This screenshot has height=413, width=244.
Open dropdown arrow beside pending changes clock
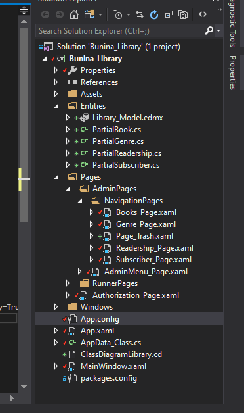tap(129, 14)
